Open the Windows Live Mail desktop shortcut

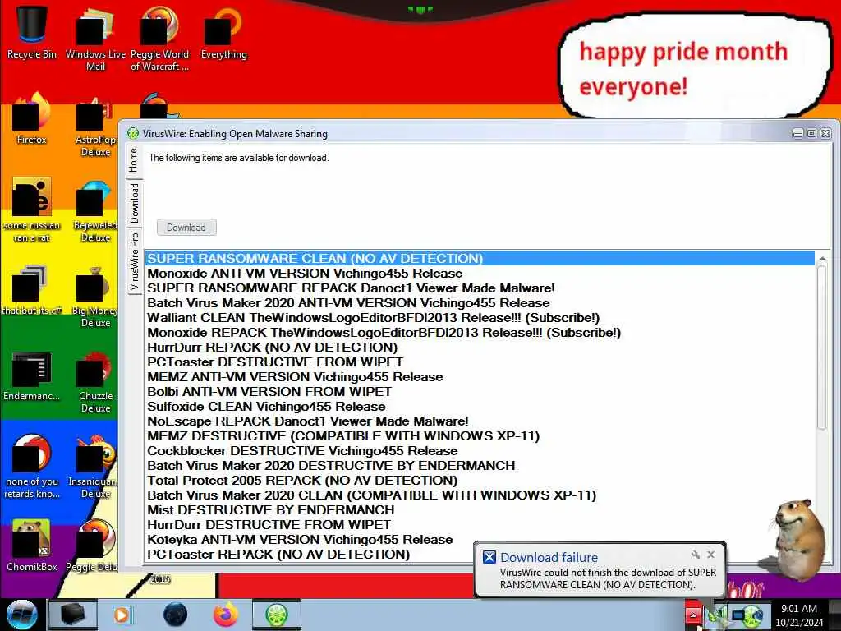tap(95, 38)
